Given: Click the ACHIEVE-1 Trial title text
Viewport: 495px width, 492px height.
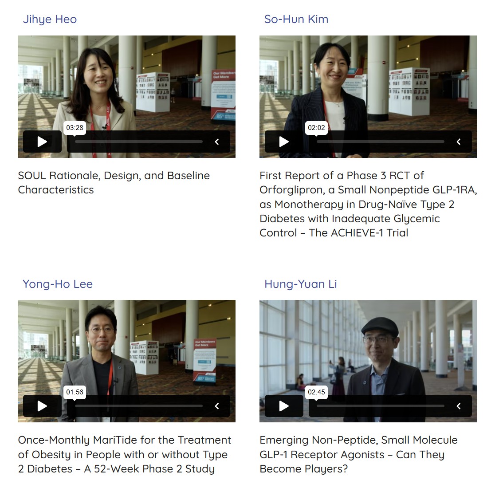Looking at the screenshot, I should tap(369, 204).
